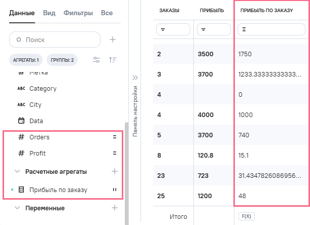Add a new variable with plus icon
Screen dimensions: 310x225
click(x=115, y=208)
